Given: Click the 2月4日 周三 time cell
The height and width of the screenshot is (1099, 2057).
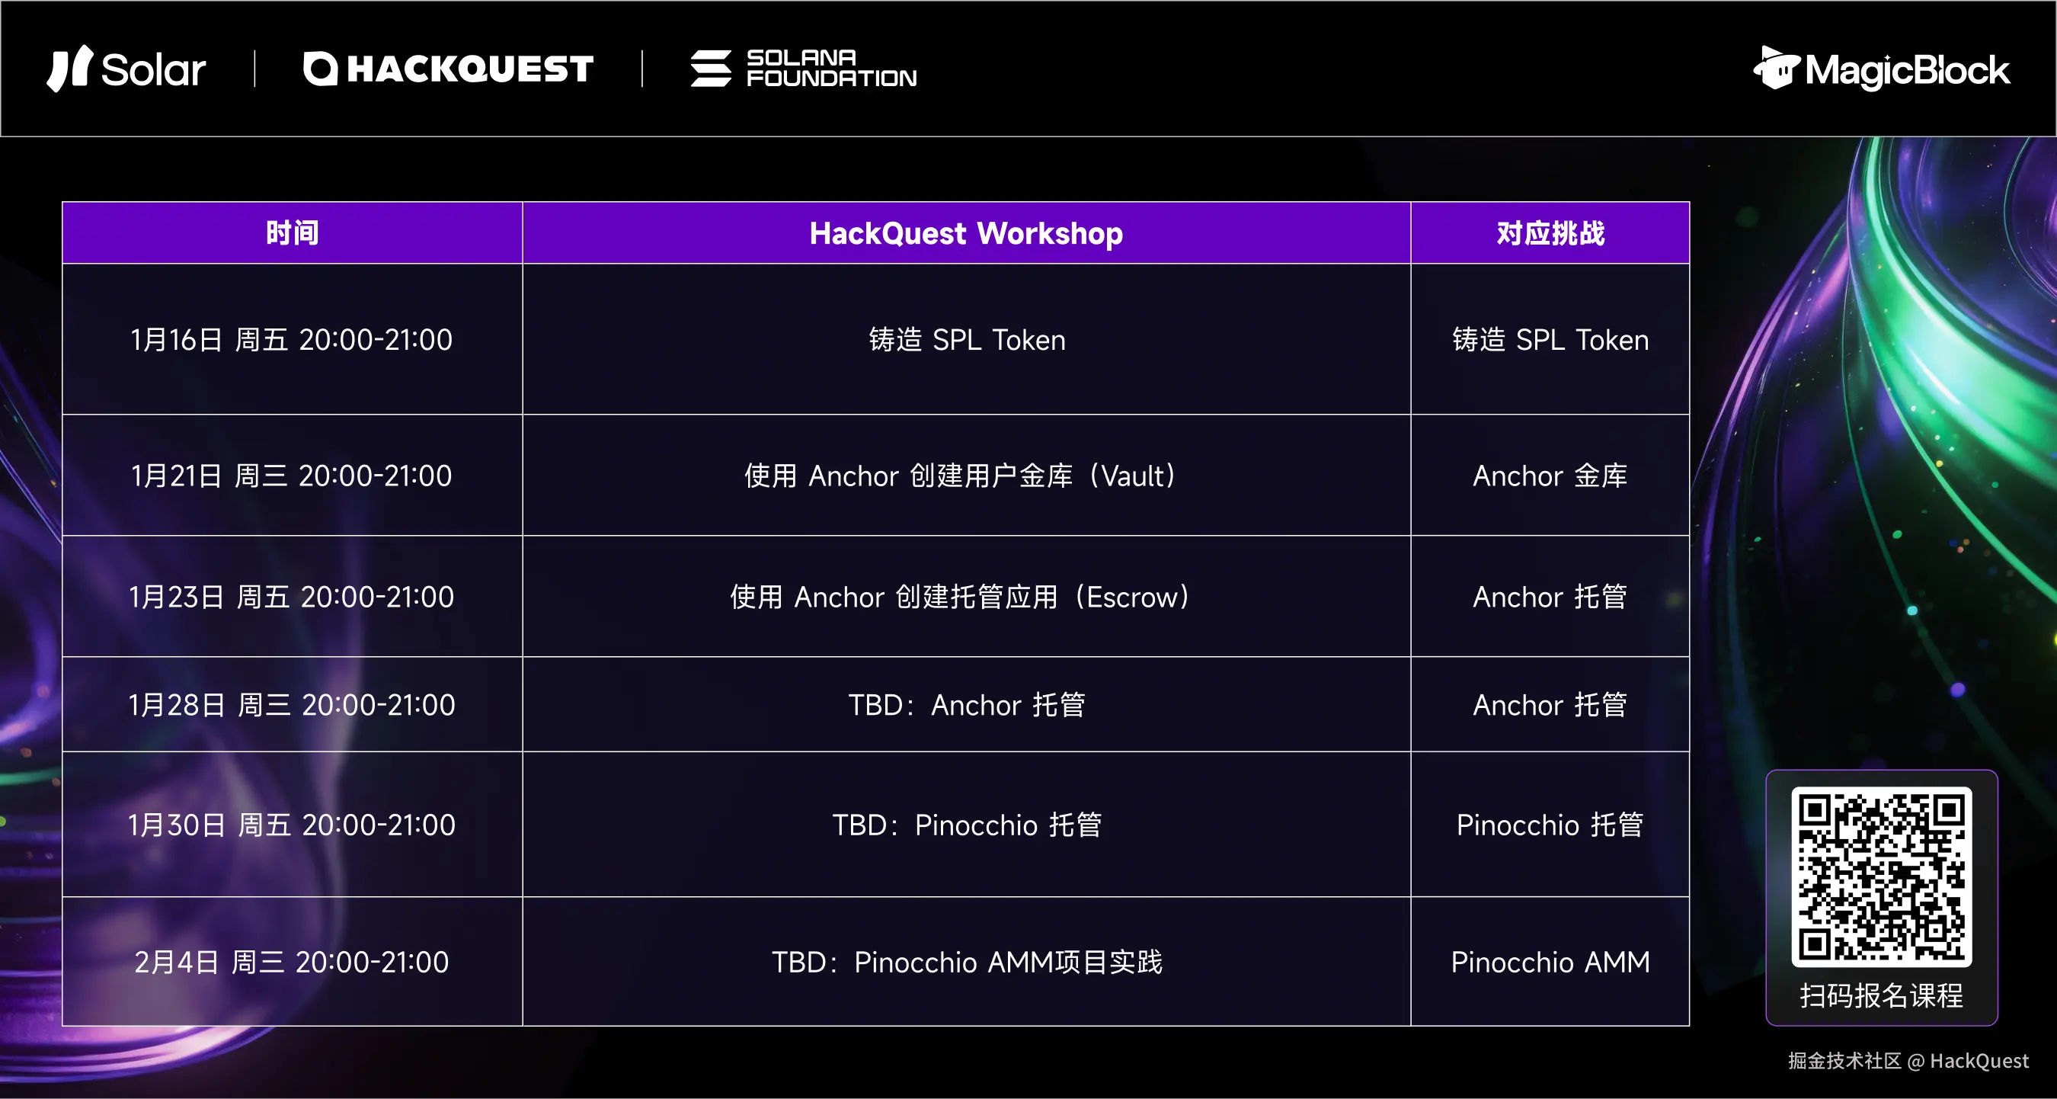Looking at the screenshot, I should (x=293, y=962).
